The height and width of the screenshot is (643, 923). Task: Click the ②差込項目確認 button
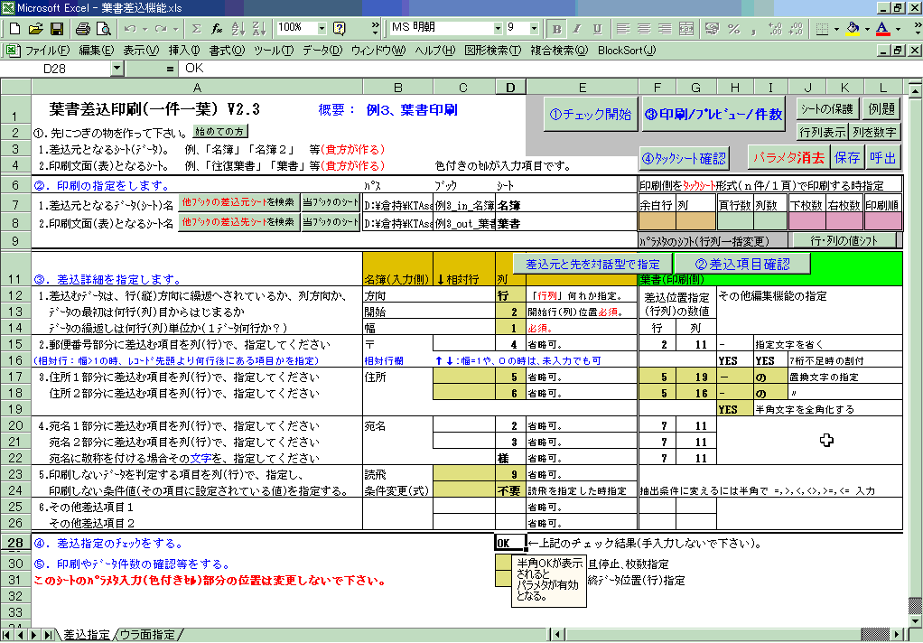[741, 265]
